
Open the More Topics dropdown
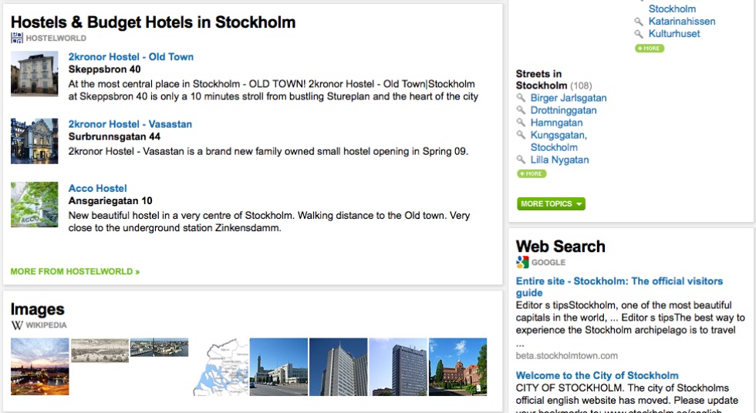(551, 203)
